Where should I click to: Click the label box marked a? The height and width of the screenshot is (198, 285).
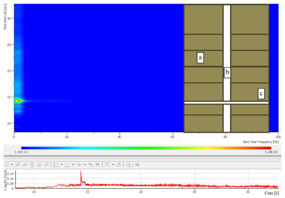pyautogui.click(x=200, y=58)
